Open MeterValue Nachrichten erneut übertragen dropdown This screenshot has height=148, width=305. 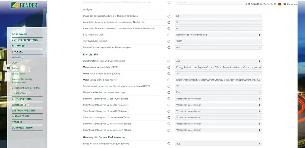click(218, 92)
